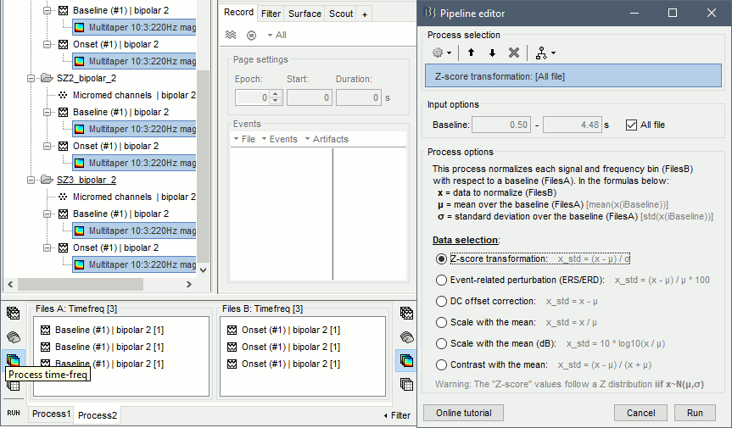Move selected process down with arrow
This screenshot has width=732, height=428.
coord(492,53)
